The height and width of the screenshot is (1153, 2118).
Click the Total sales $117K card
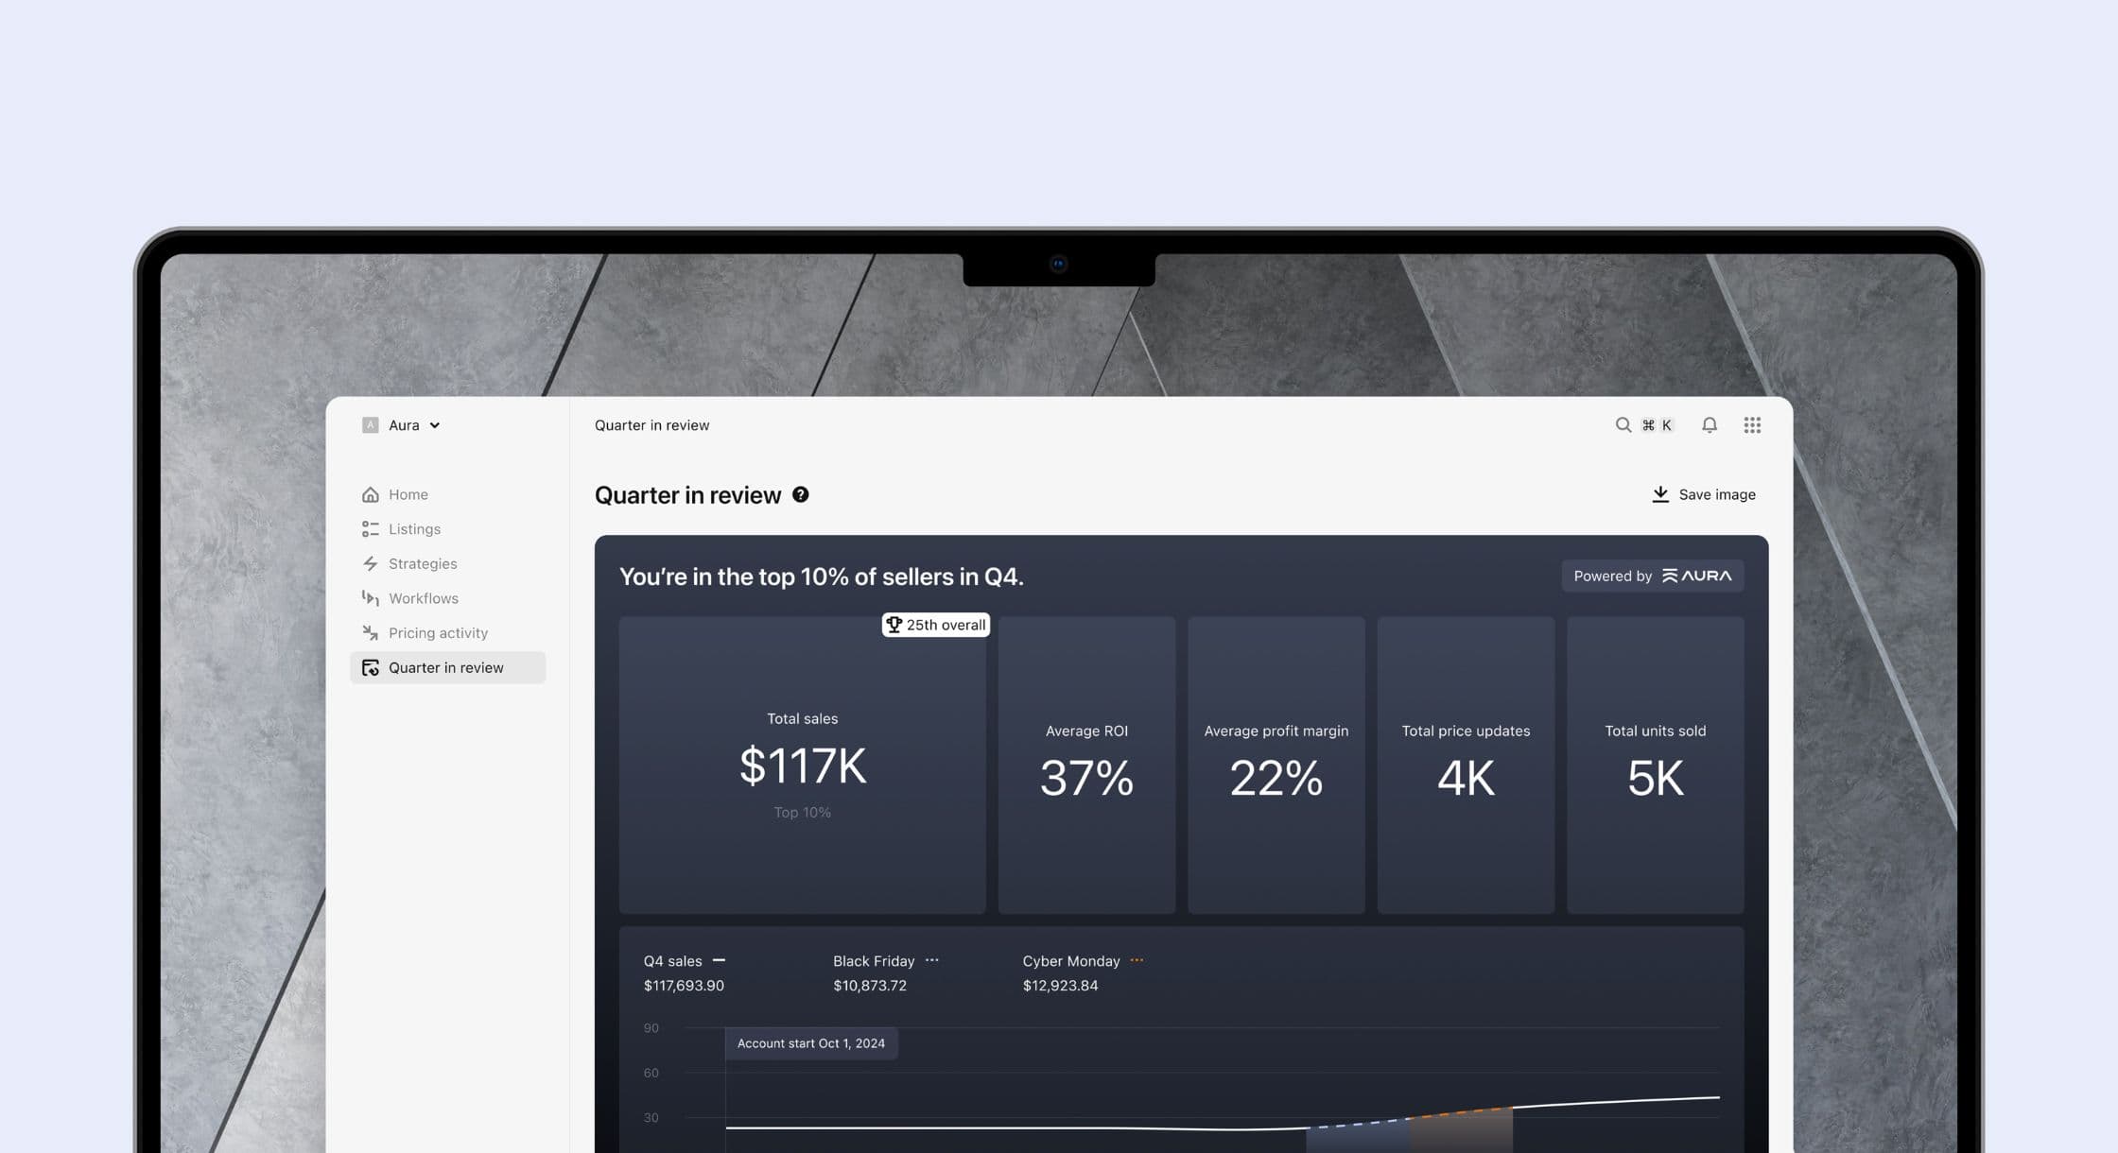coord(802,766)
